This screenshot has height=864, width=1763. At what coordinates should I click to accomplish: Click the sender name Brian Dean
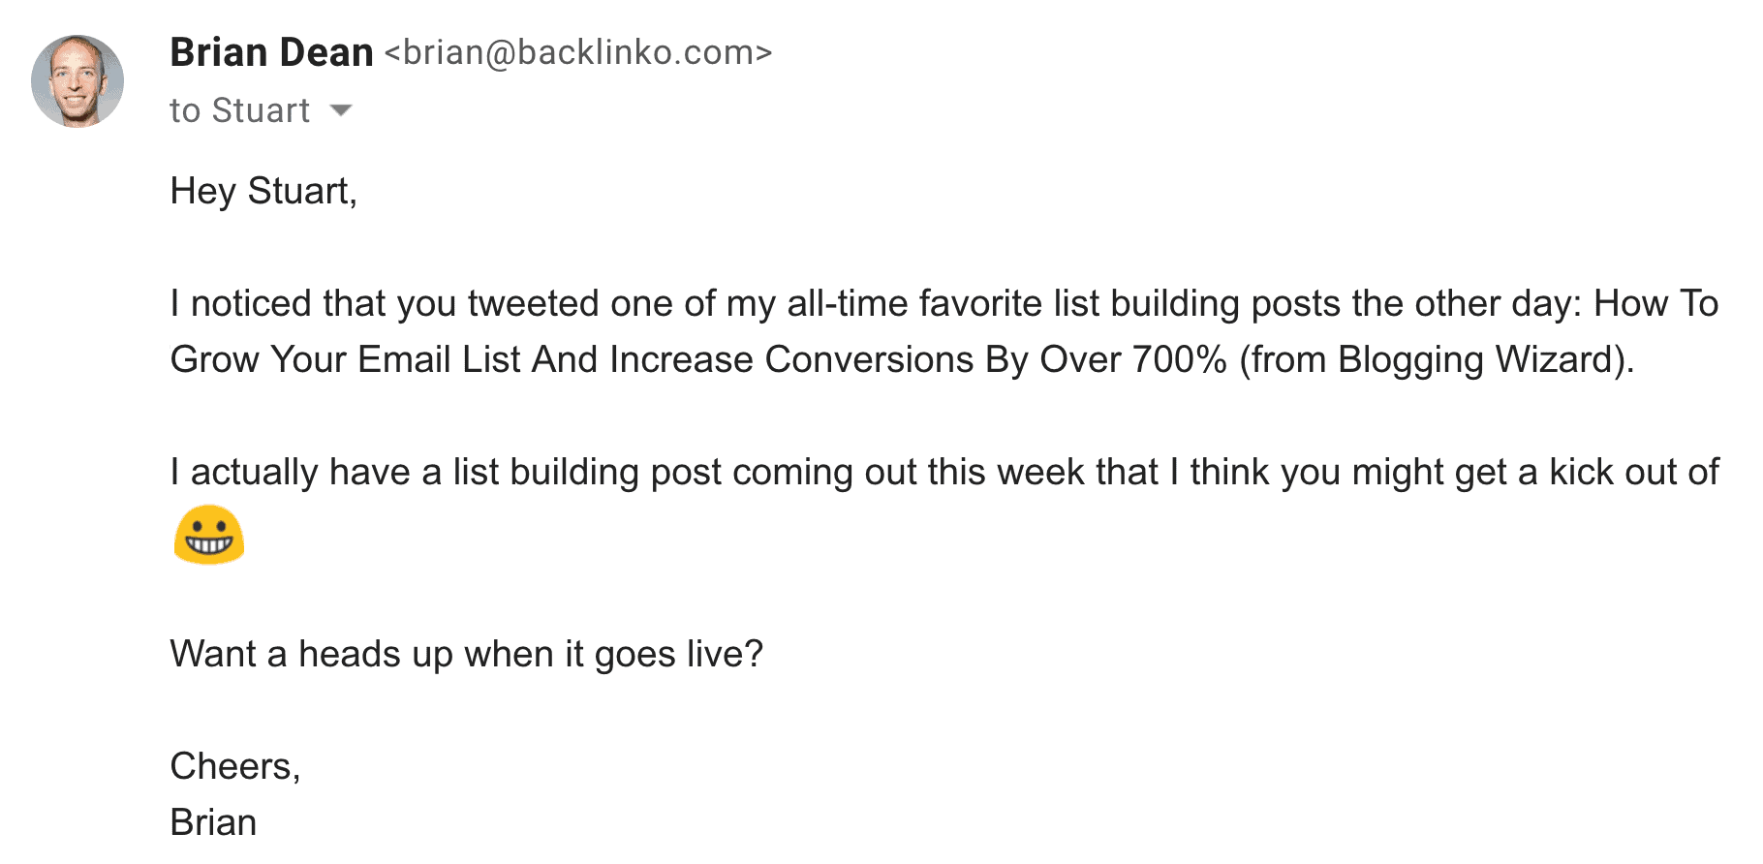(271, 52)
